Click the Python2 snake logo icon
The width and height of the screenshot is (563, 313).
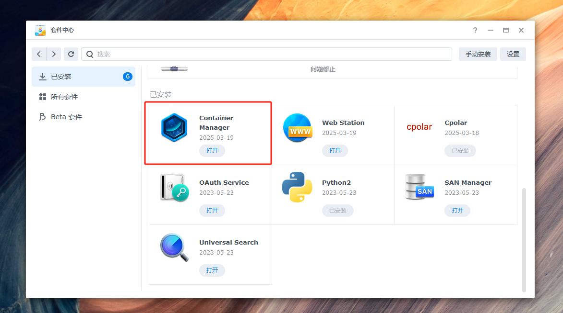click(297, 187)
